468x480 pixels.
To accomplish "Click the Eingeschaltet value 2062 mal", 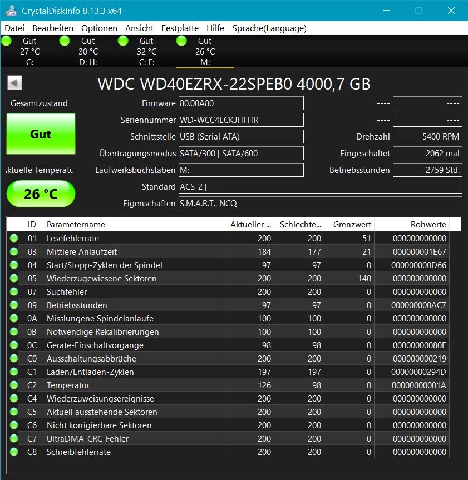I will (427, 153).
